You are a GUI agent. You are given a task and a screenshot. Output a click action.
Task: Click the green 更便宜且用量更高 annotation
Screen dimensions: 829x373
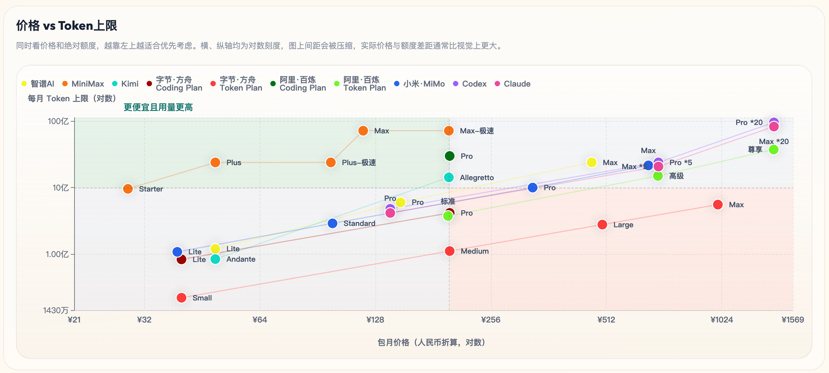pyautogui.click(x=158, y=107)
